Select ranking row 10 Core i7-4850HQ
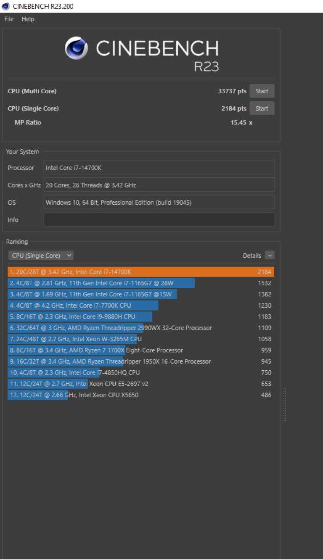This screenshot has width=323, height=559. [x=141, y=373]
